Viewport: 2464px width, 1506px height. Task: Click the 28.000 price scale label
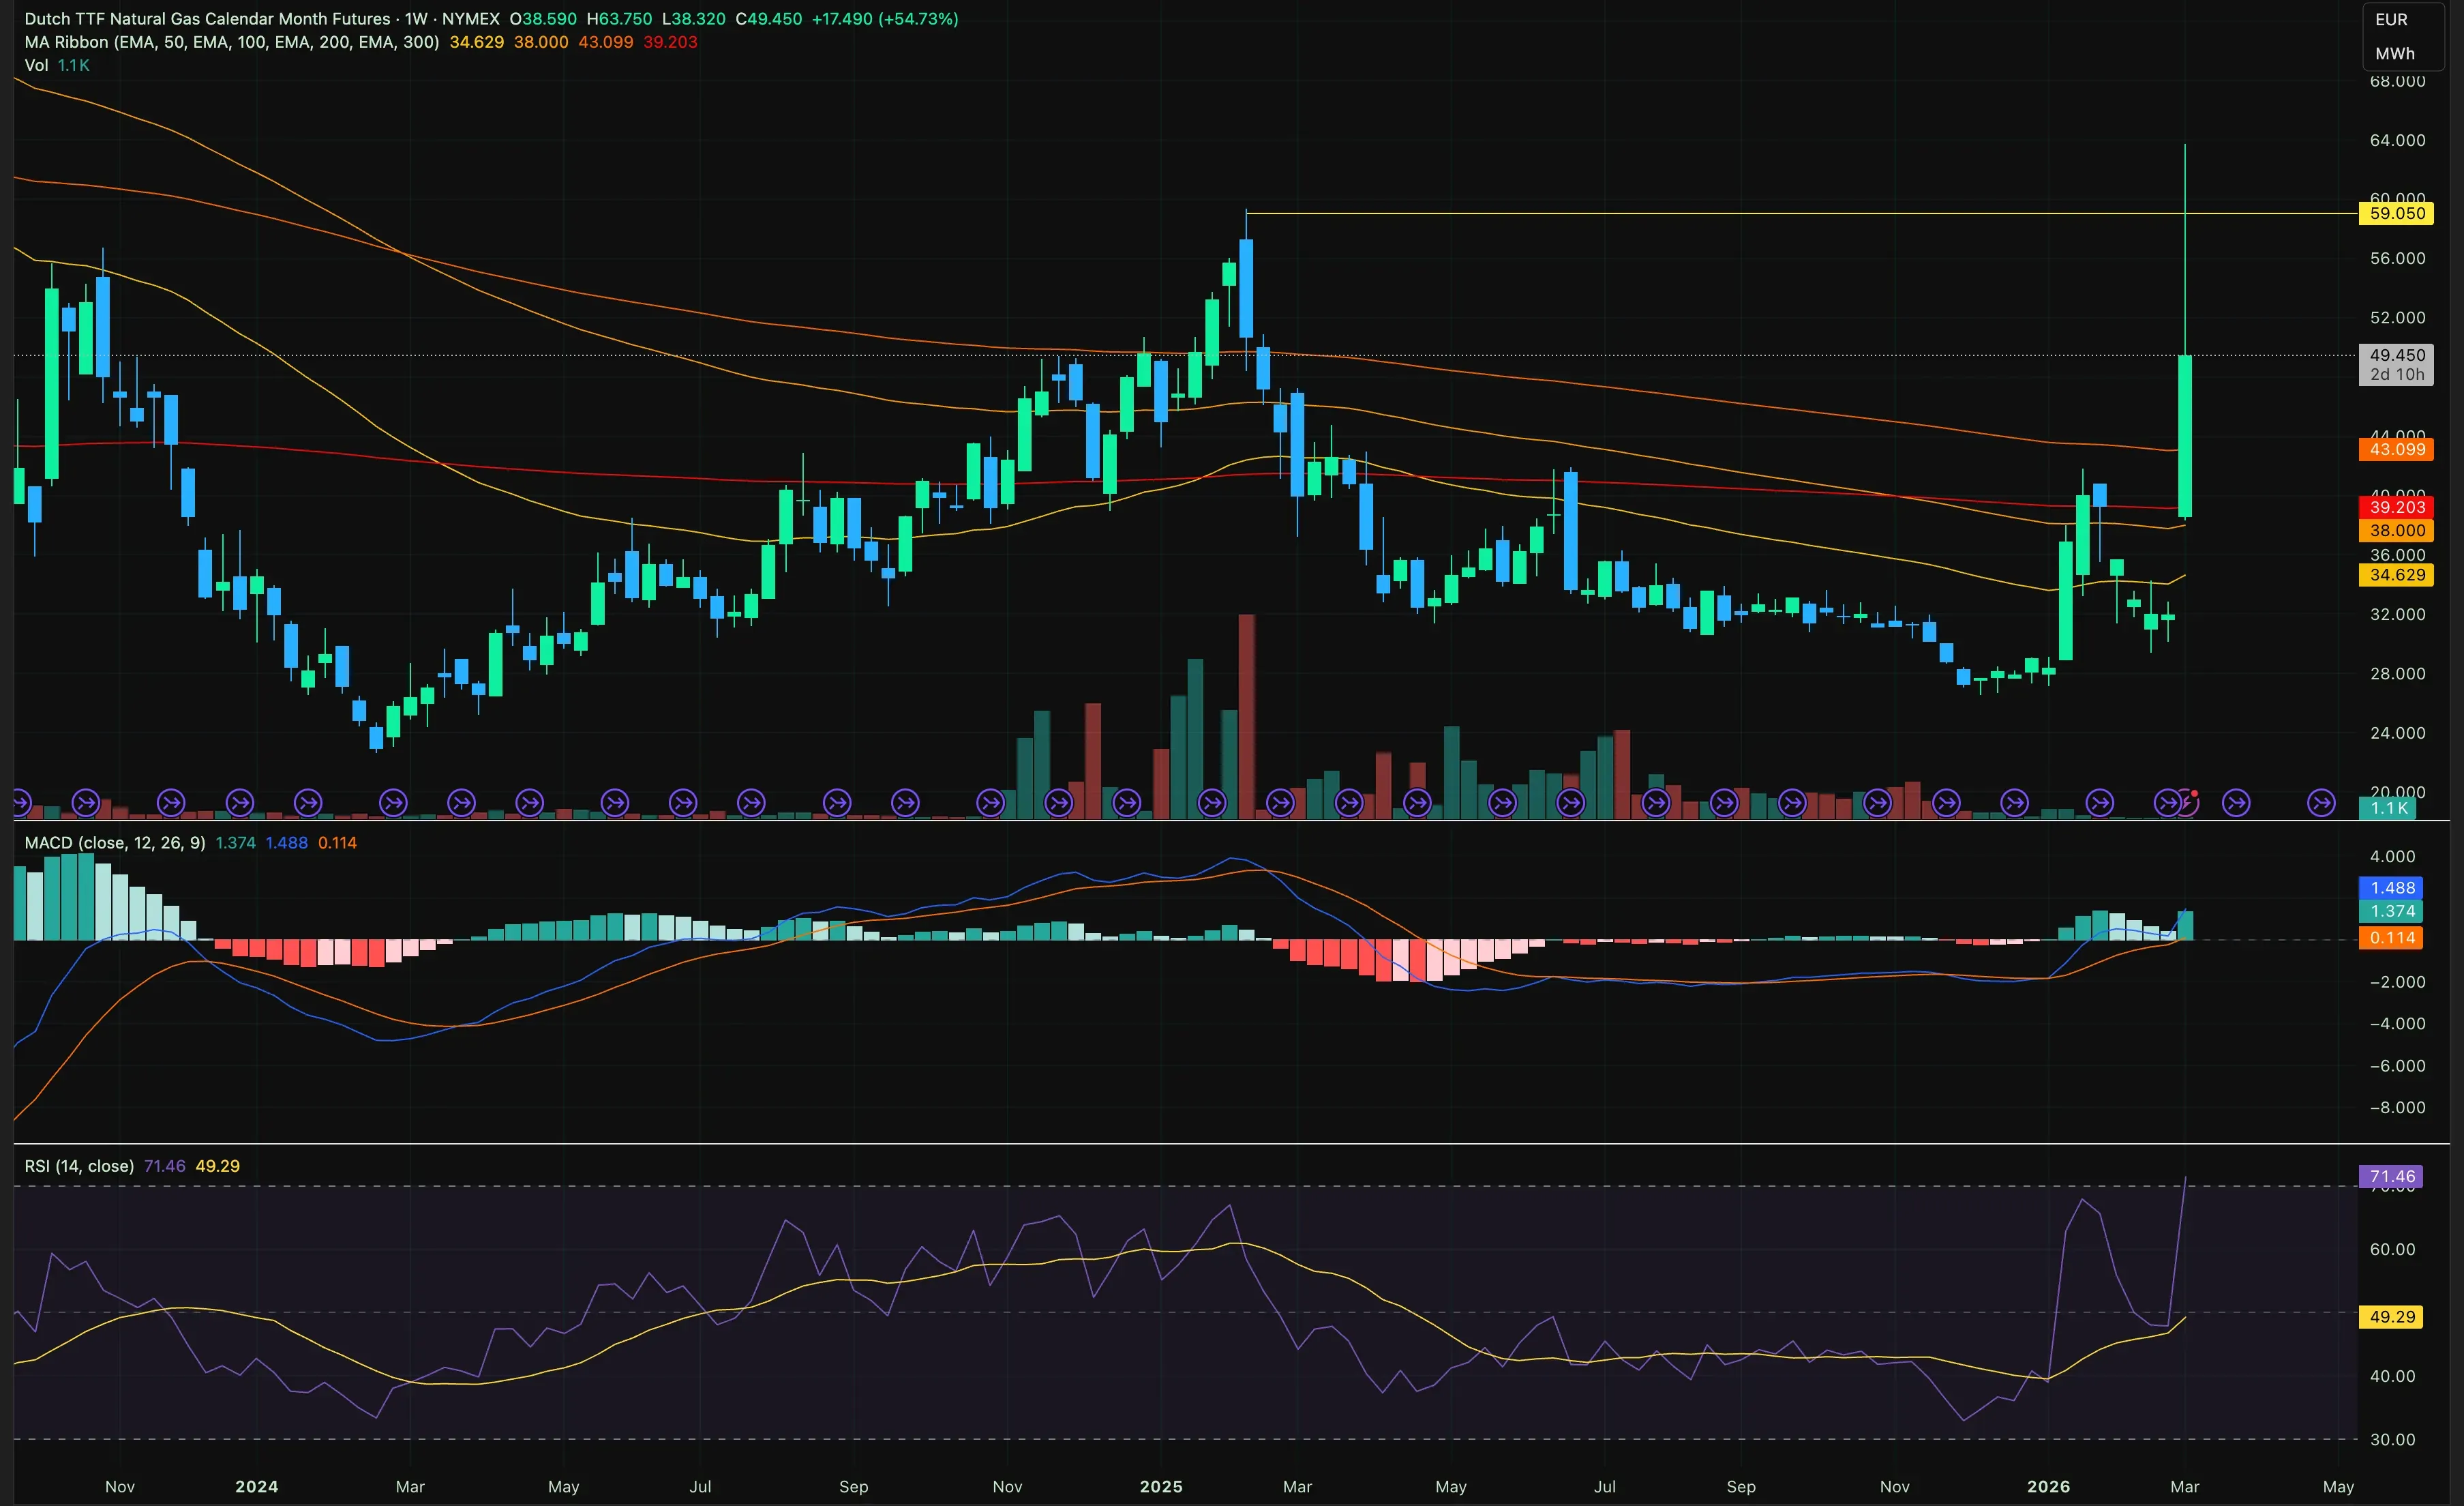pos(2397,673)
